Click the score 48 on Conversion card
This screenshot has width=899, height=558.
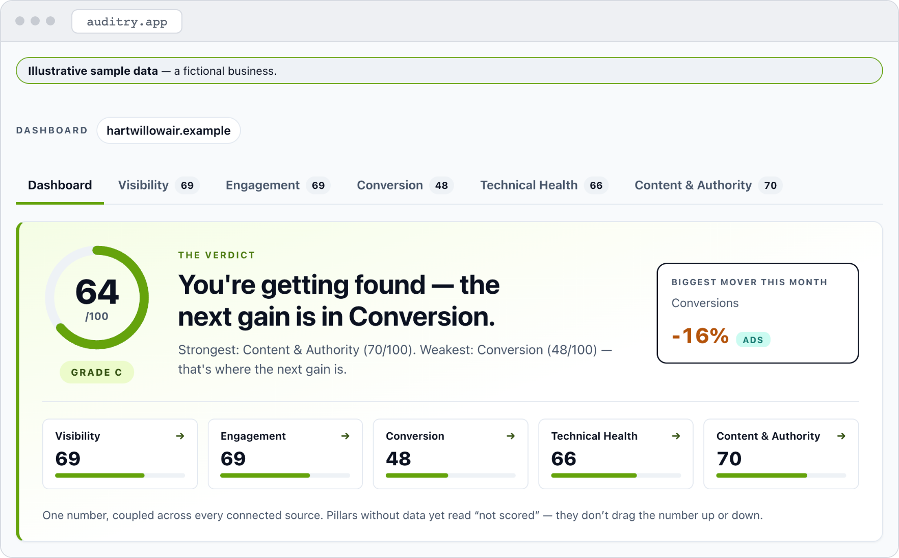398,459
